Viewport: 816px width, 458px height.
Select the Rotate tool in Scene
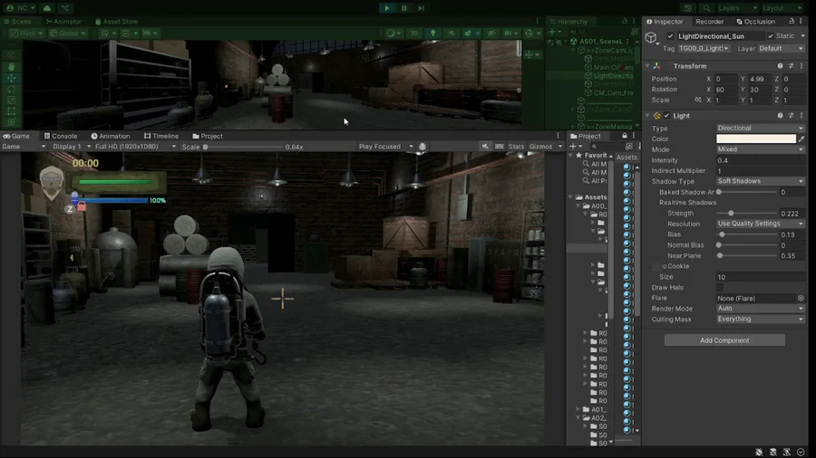click(12, 89)
